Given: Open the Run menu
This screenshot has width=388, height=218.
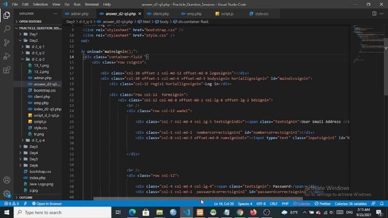Looking at the screenshot, I should tap(77, 4).
